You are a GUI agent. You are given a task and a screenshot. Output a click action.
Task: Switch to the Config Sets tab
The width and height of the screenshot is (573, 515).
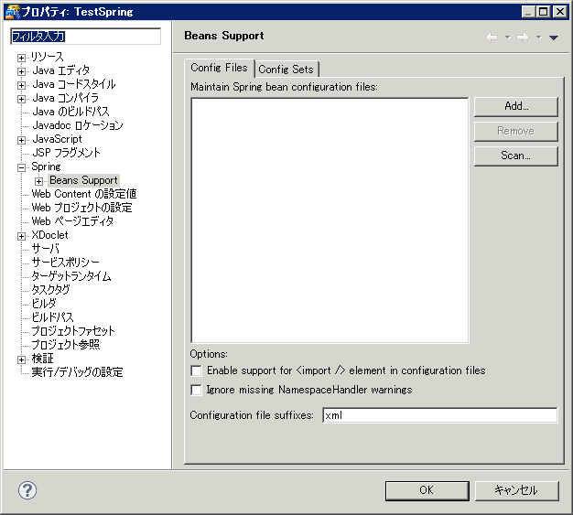point(286,70)
